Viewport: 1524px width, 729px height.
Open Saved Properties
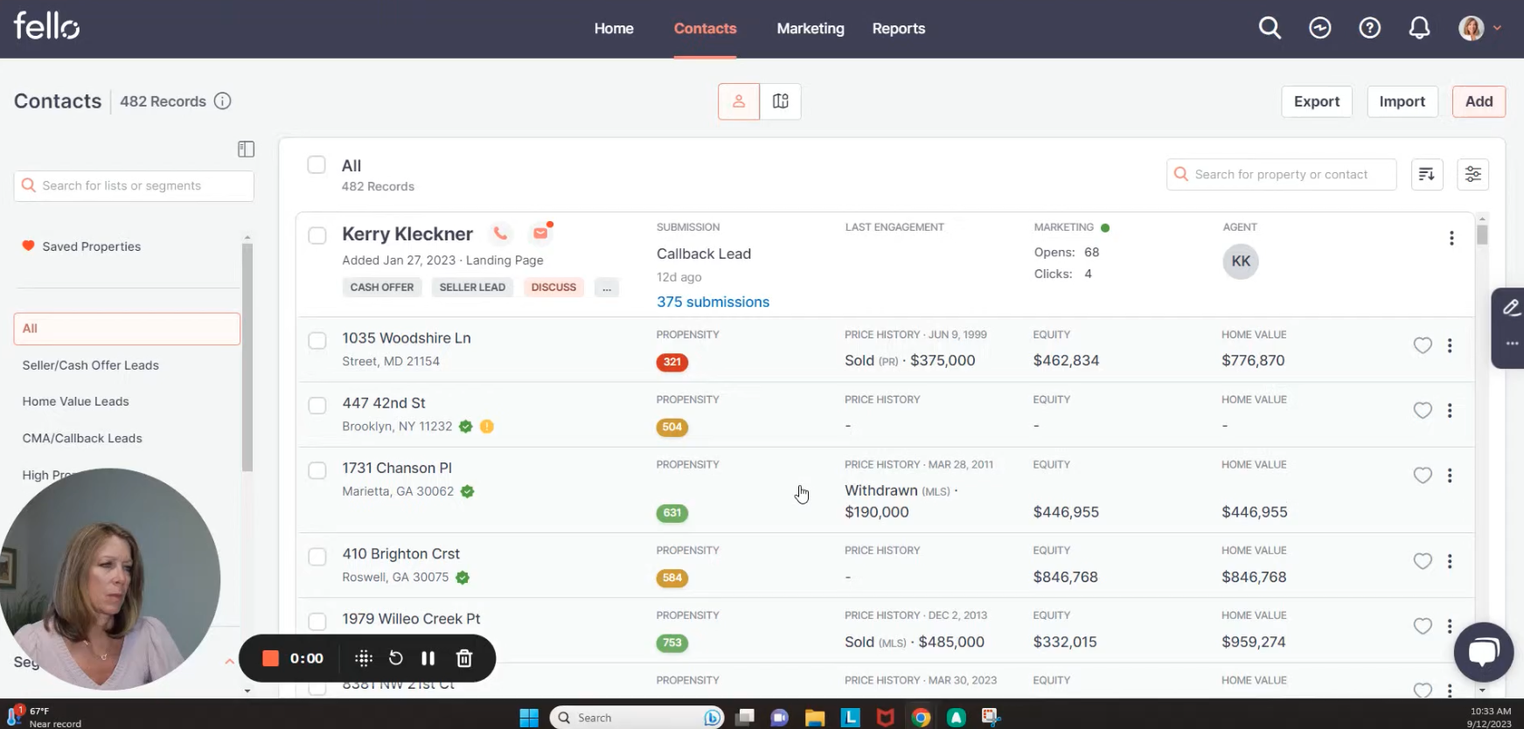coord(91,246)
